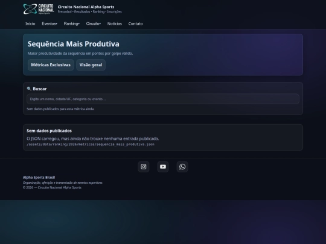The height and width of the screenshot is (244, 326).
Task: Expand the Eventos dropdown menu
Action: pos(50,23)
